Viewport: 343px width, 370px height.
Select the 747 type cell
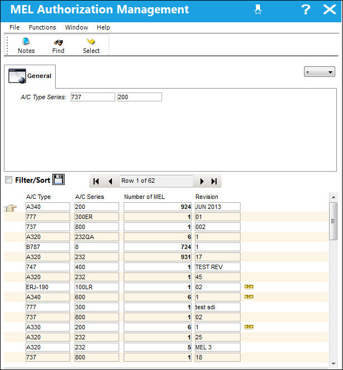[48, 267]
